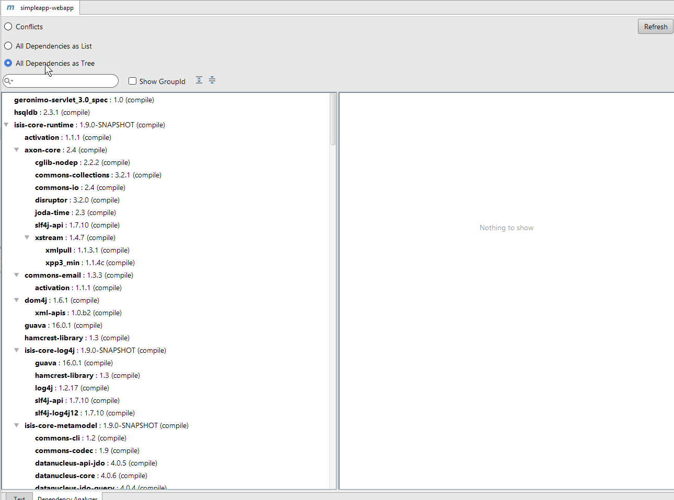Collapse the axon-core dependency node

pyautogui.click(x=17, y=150)
